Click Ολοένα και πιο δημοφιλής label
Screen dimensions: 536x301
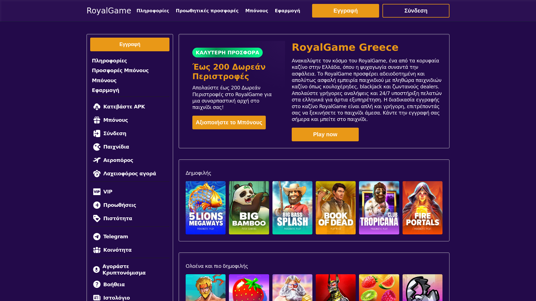[x=217, y=266]
